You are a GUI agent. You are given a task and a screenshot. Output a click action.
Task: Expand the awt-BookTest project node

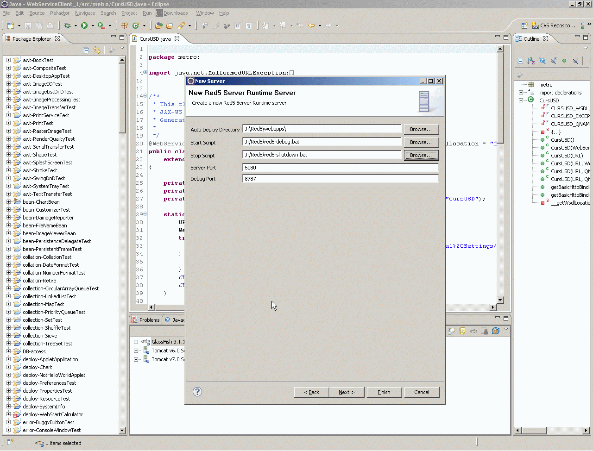(8, 60)
